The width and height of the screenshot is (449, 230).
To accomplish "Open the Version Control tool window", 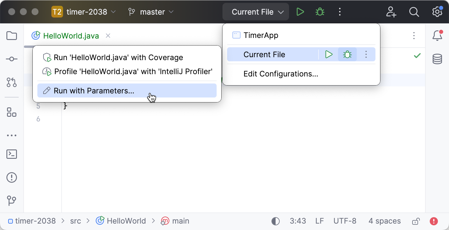I will [x=11, y=201].
